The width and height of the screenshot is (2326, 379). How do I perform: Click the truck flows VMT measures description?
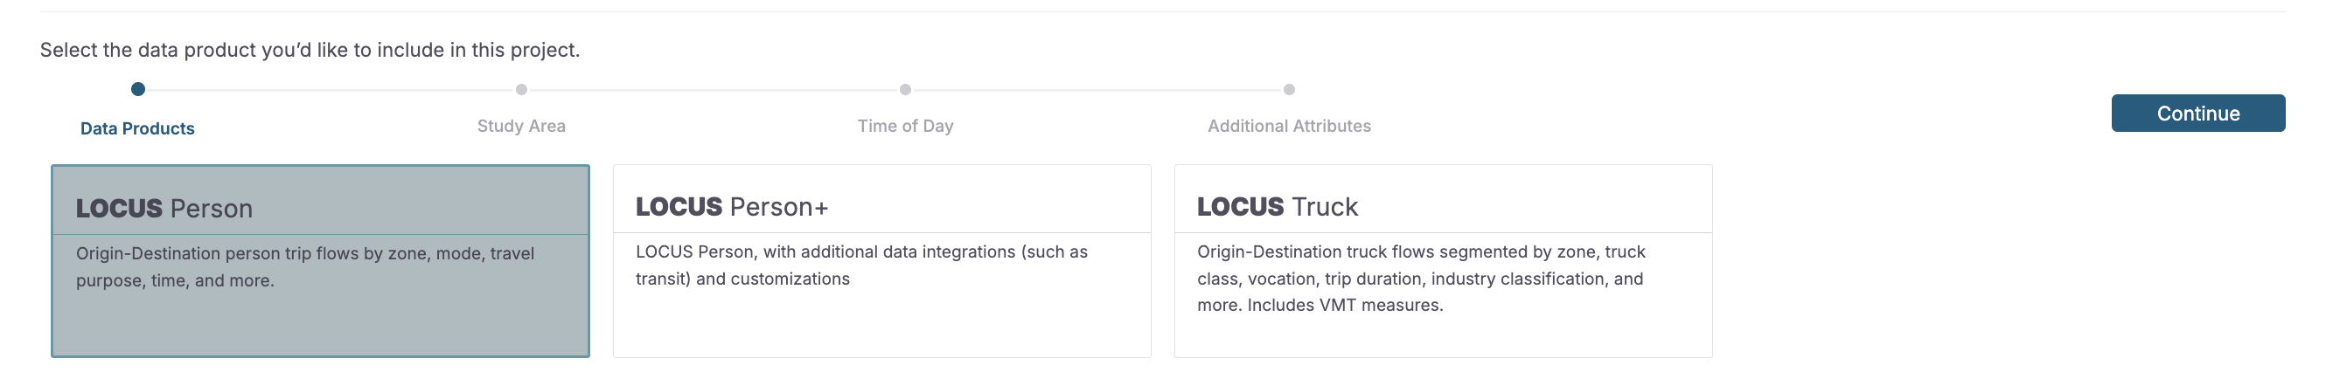pyautogui.click(x=1421, y=278)
